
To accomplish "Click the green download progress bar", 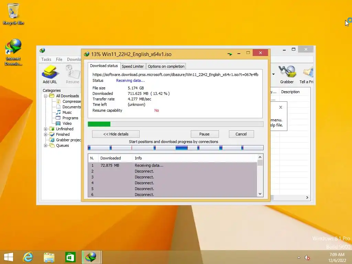I will pos(175,124).
